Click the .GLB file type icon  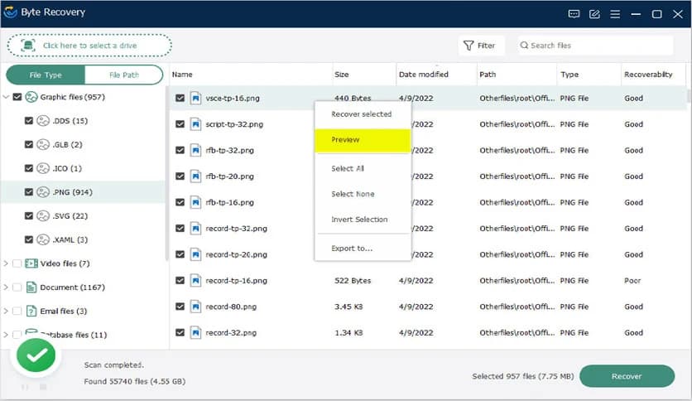pyautogui.click(x=43, y=144)
